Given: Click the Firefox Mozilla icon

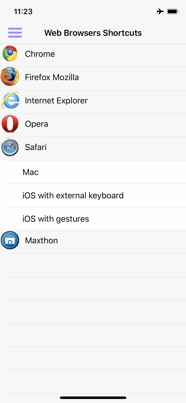Looking at the screenshot, I should click(x=10, y=77).
